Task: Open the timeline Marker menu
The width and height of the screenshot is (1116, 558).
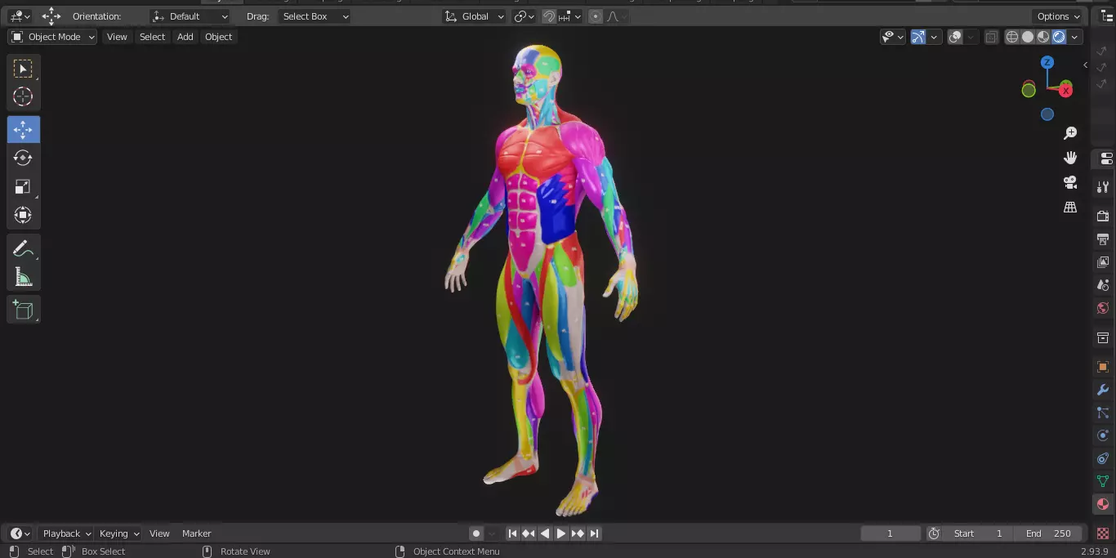Action: (196, 533)
